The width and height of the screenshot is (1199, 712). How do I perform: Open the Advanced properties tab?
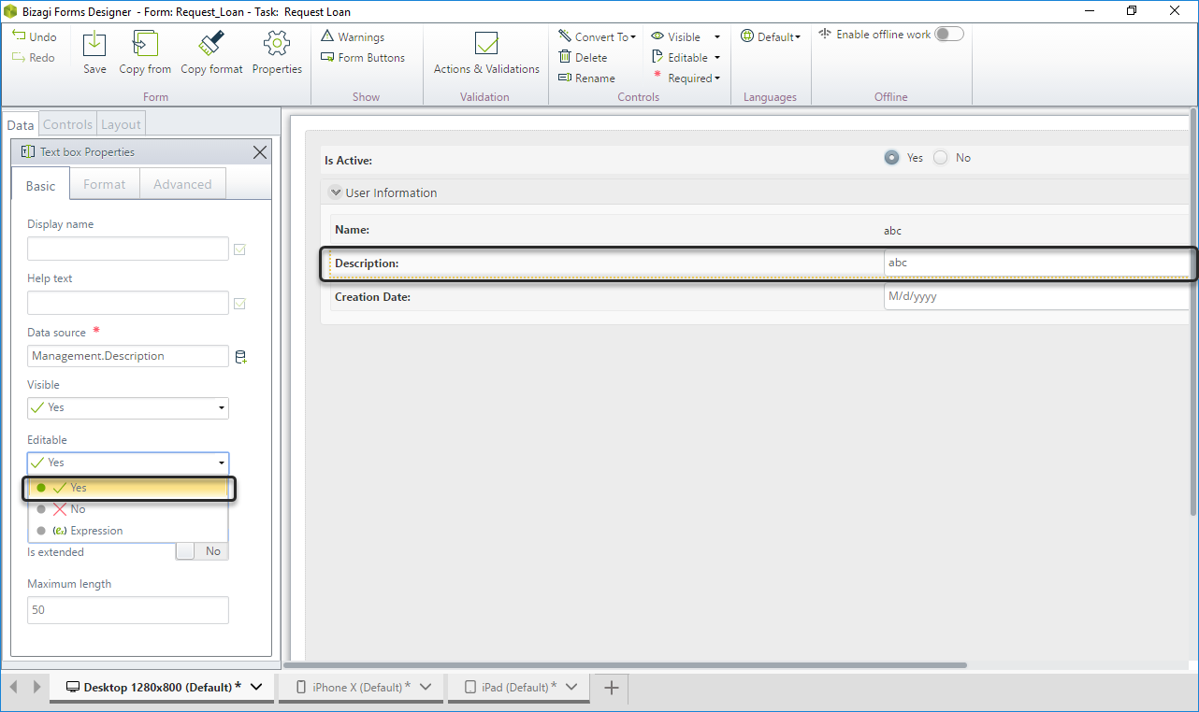182,184
